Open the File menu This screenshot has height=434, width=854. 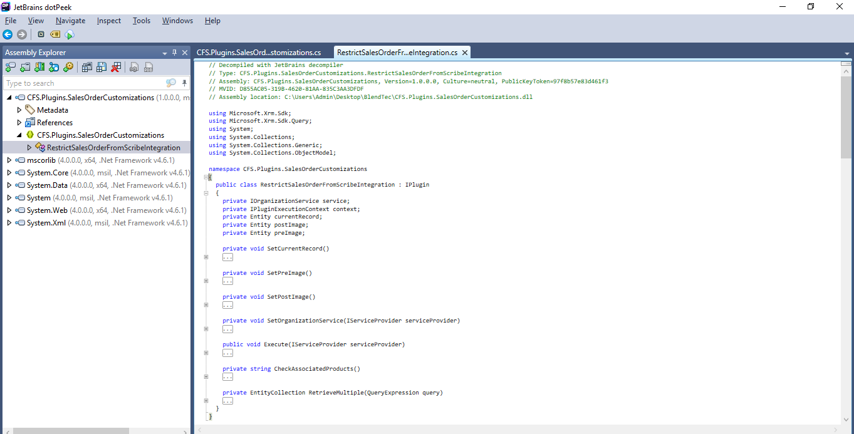click(11, 21)
